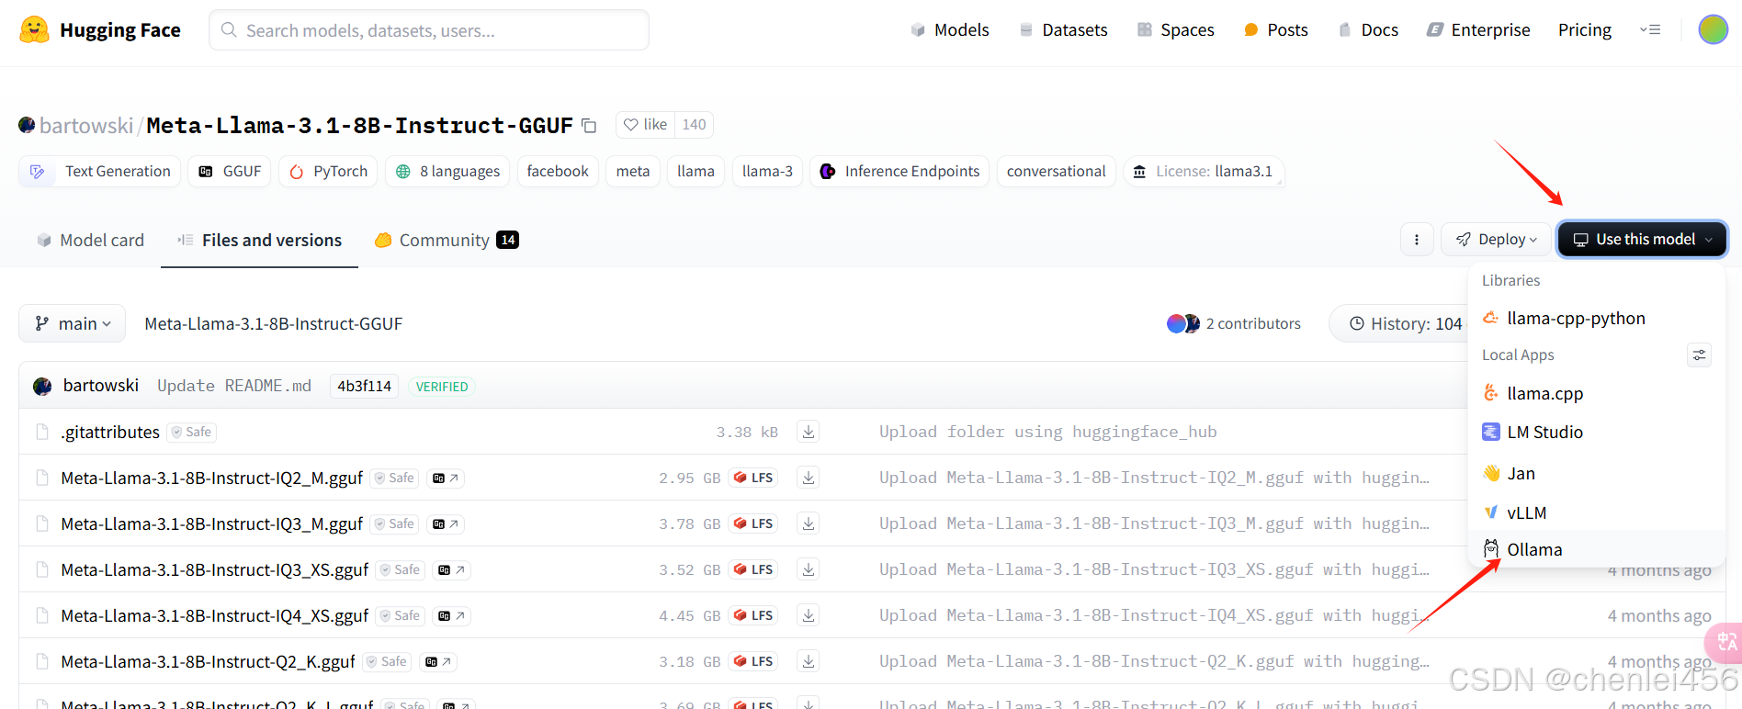The height and width of the screenshot is (709, 1742).
Task: Choose vLLM from Local Apps
Action: 1596,512
